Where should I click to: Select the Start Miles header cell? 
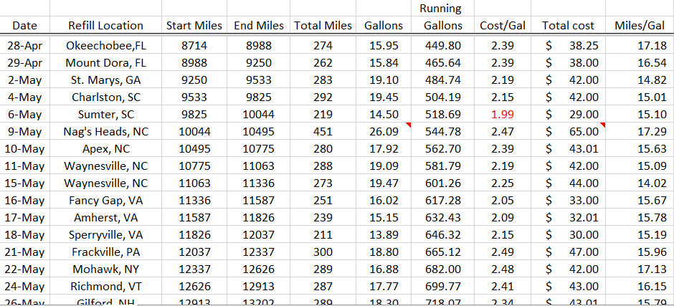(195, 25)
